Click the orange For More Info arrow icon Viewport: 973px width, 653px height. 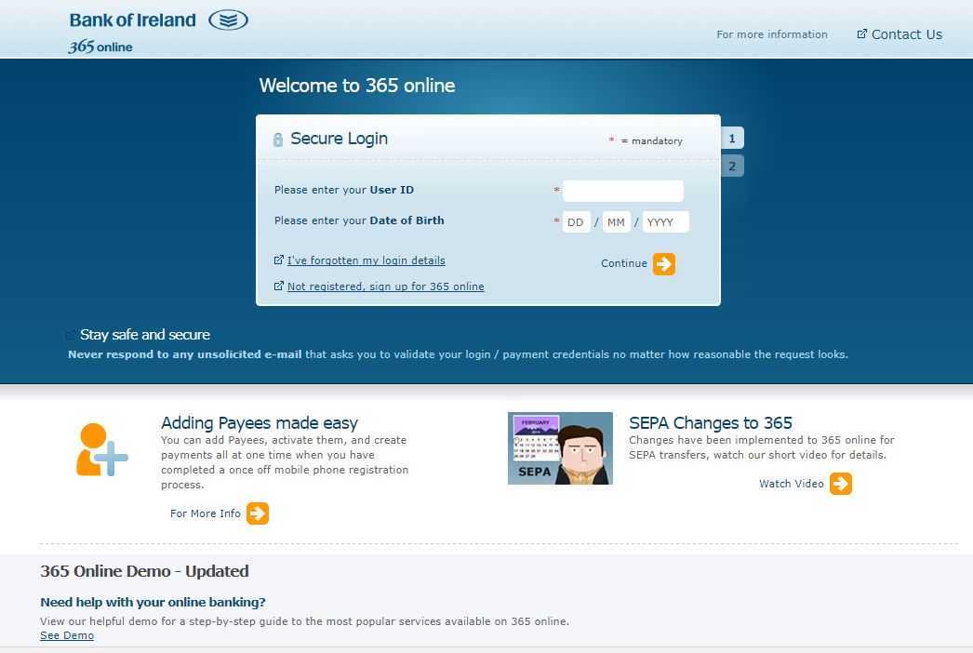[257, 513]
